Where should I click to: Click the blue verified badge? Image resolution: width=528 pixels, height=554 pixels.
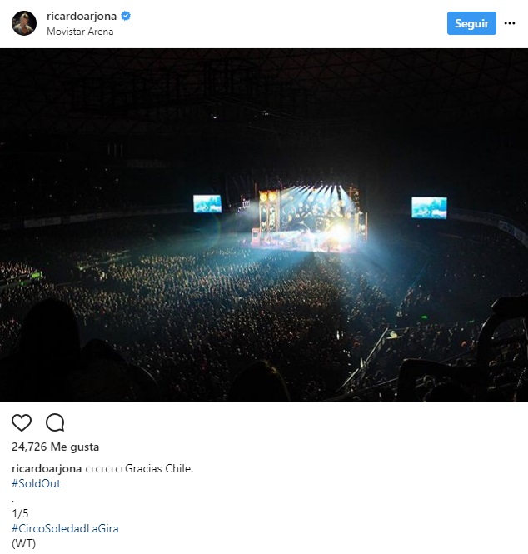tap(125, 16)
